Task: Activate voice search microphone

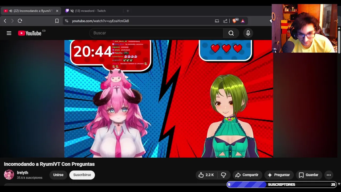Action: [248, 33]
